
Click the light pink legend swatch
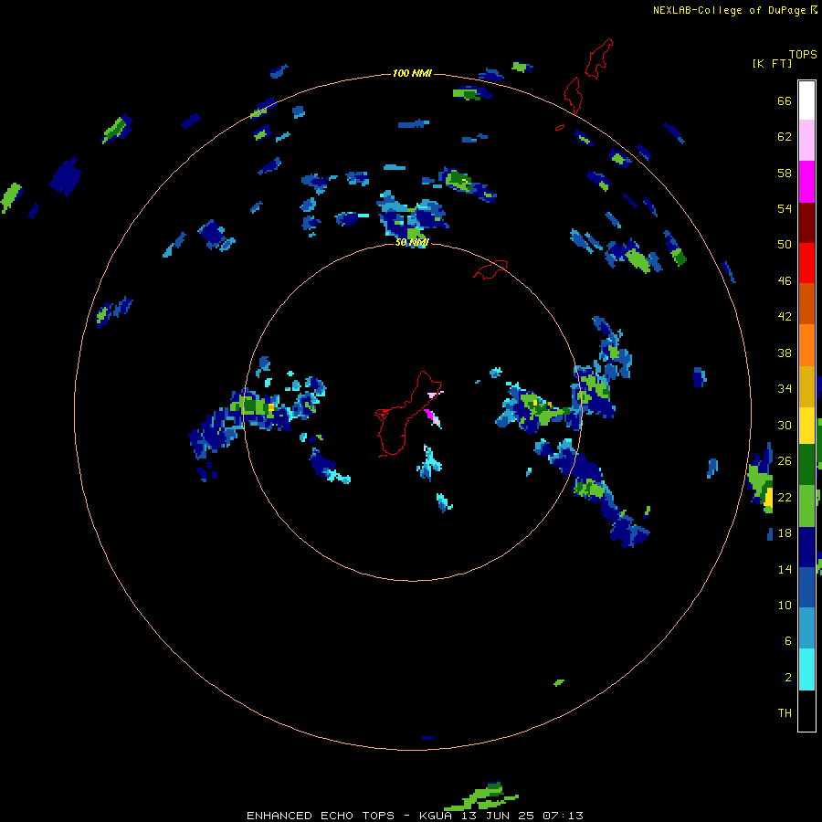[x=806, y=141]
